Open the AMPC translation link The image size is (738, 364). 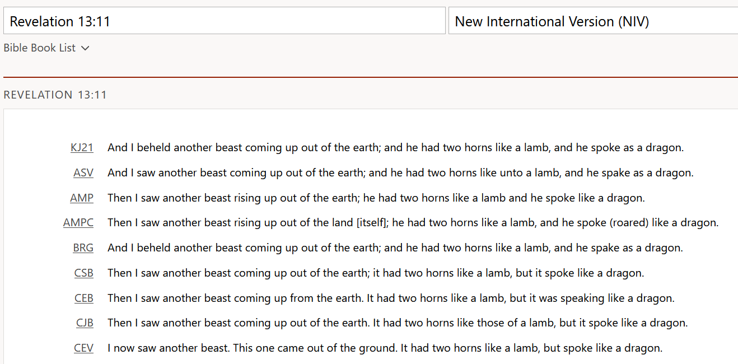pyautogui.click(x=78, y=223)
